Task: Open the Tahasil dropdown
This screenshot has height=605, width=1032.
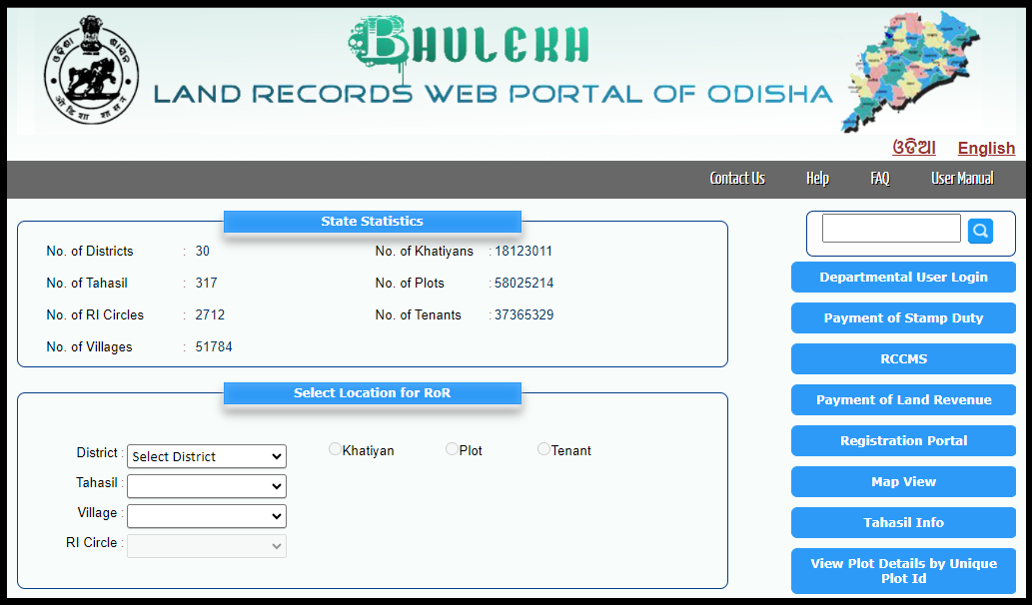Action: 207,486
